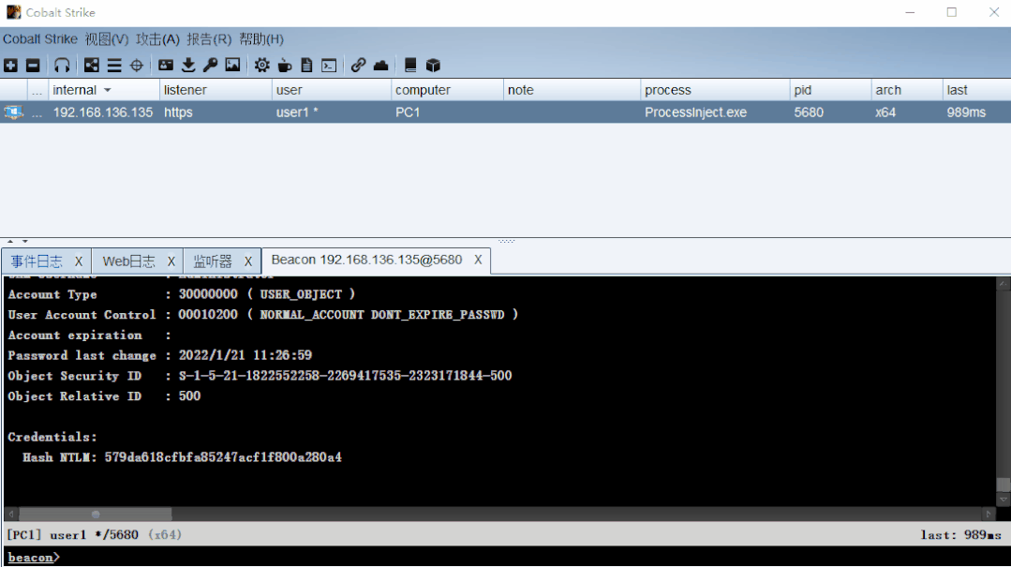The image size is (1011, 567).
Task: Open the Cobalt Strike menu
Action: pos(40,39)
